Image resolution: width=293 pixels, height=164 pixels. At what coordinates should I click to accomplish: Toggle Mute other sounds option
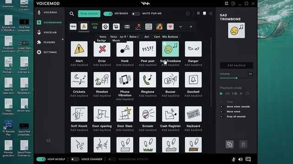click(x=222, y=107)
